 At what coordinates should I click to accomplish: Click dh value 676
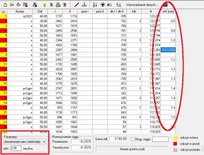[117, 103]
